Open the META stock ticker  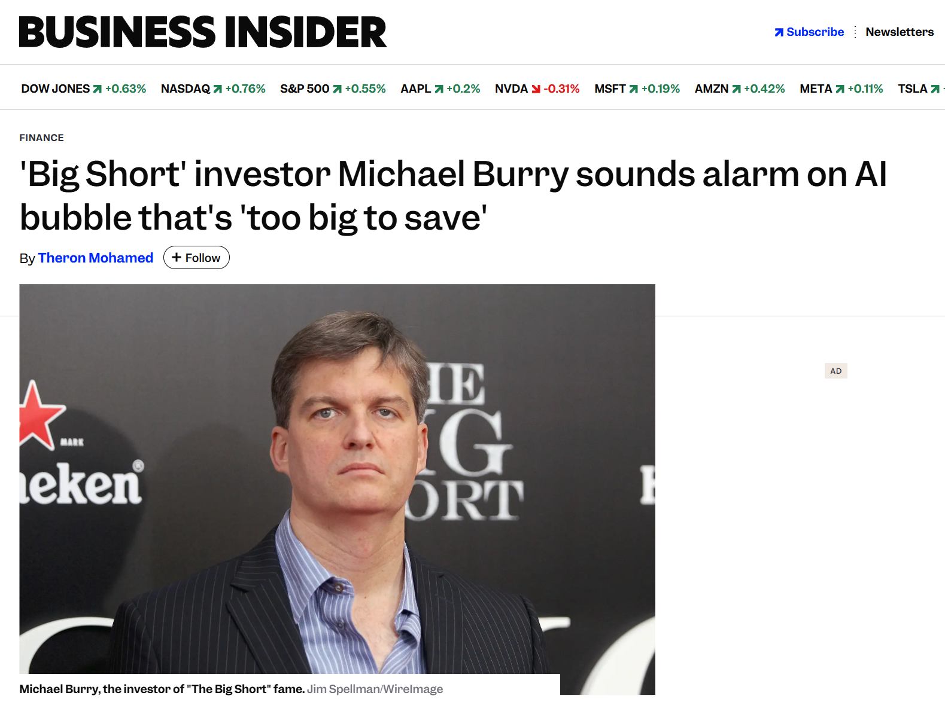(x=841, y=89)
